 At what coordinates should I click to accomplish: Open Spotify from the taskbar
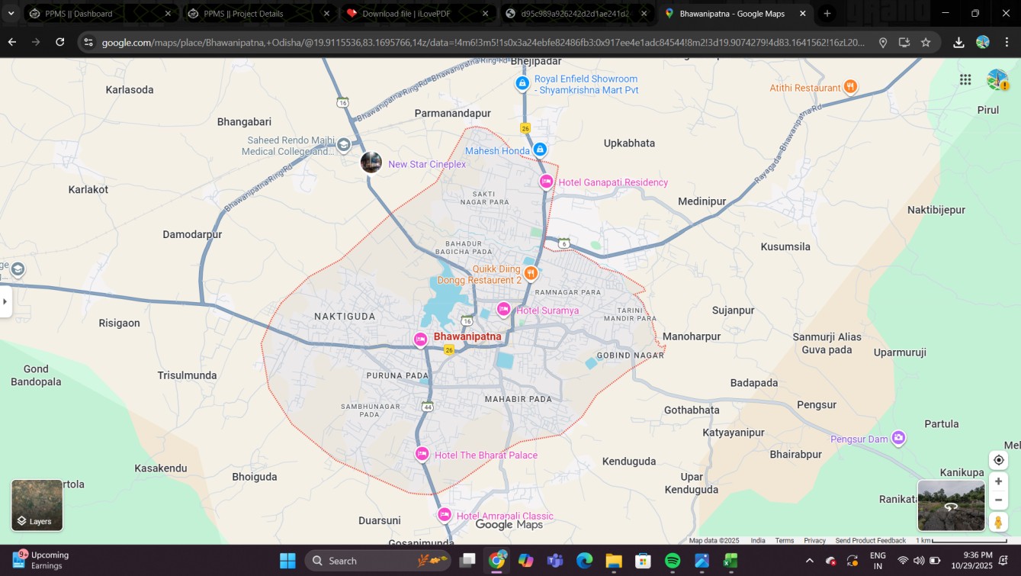[673, 562]
